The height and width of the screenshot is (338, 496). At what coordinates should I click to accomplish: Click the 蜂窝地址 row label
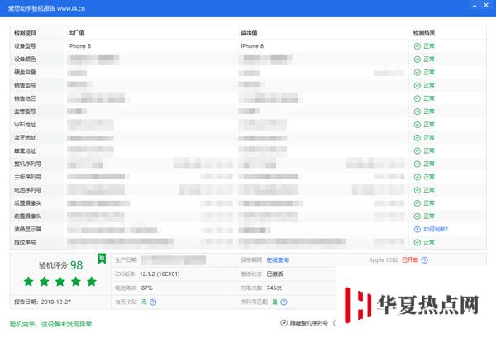pyautogui.click(x=25, y=151)
